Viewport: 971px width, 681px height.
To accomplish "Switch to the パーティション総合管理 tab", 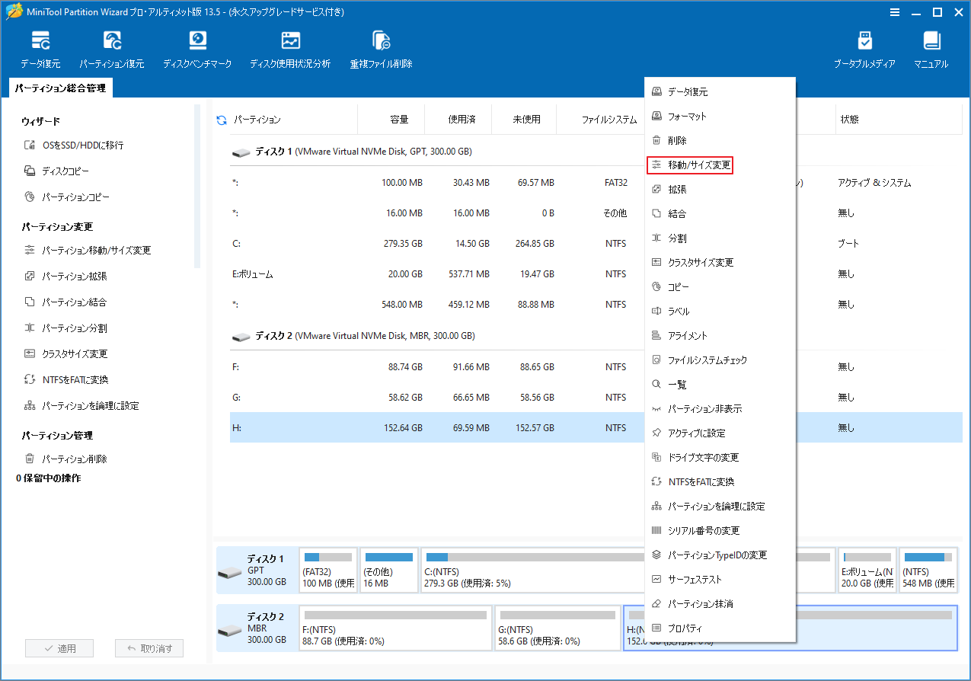I will (x=61, y=88).
